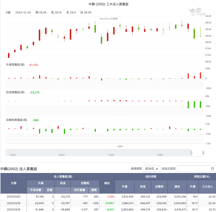Select the 自行買賣 sub-column header

point(80,190)
